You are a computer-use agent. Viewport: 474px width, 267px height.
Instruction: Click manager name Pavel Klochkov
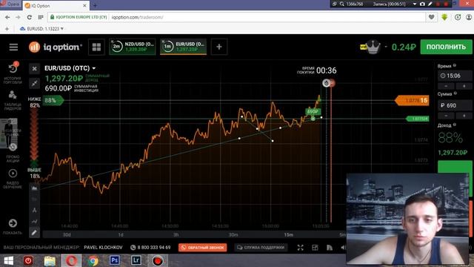[x=103, y=248]
